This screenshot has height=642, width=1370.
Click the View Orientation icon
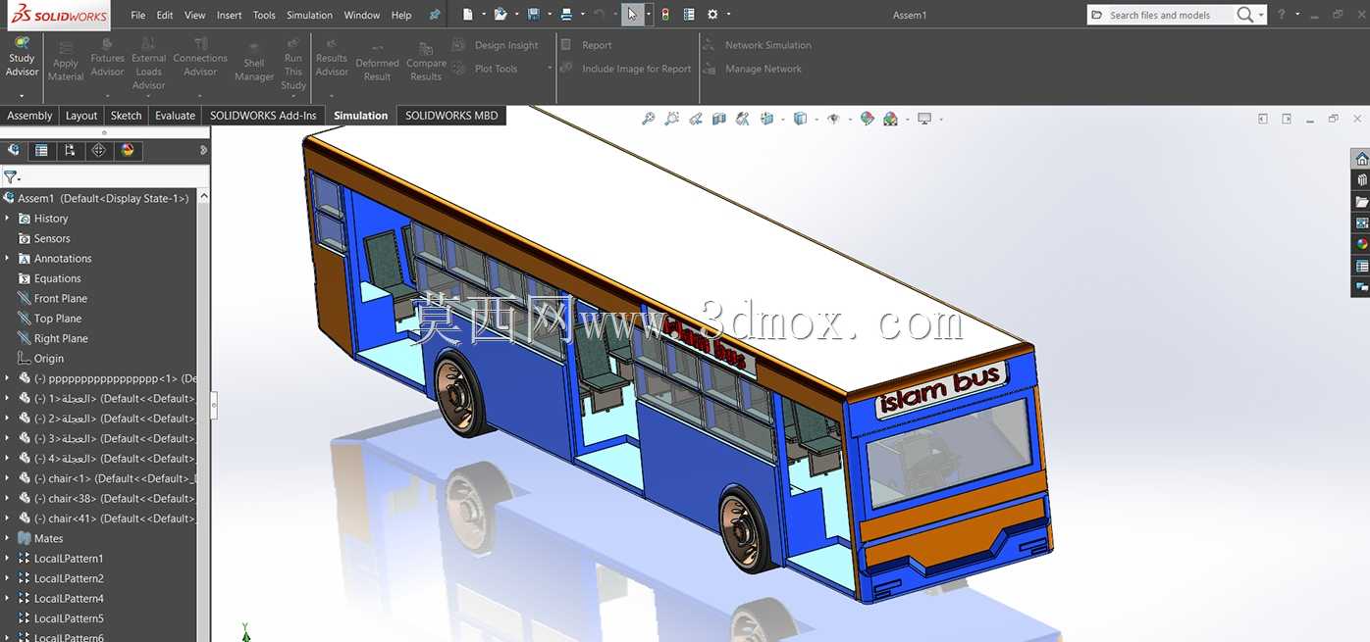pyautogui.click(x=766, y=119)
